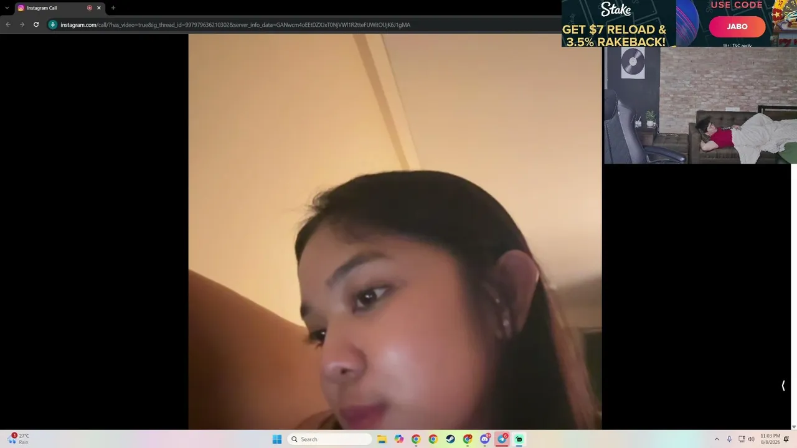Image resolution: width=797 pixels, height=448 pixels.
Task: Show hidden system tray icons
Action: 717,439
